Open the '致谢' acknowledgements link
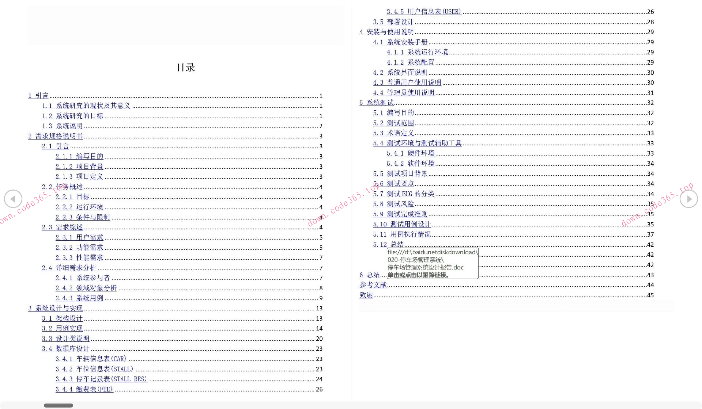 [366, 295]
